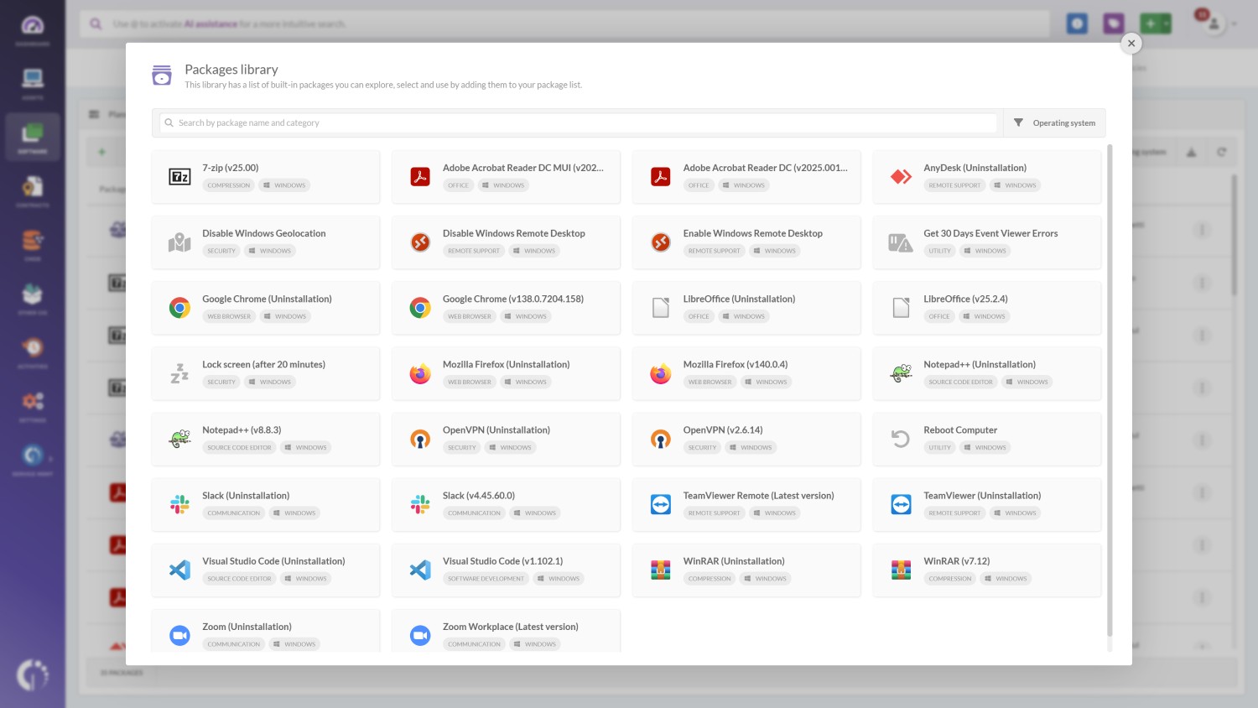The width and height of the screenshot is (1258, 708).
Task: Click UTILITY tag on Reboot Computer card
Action: tap(940, 447)
